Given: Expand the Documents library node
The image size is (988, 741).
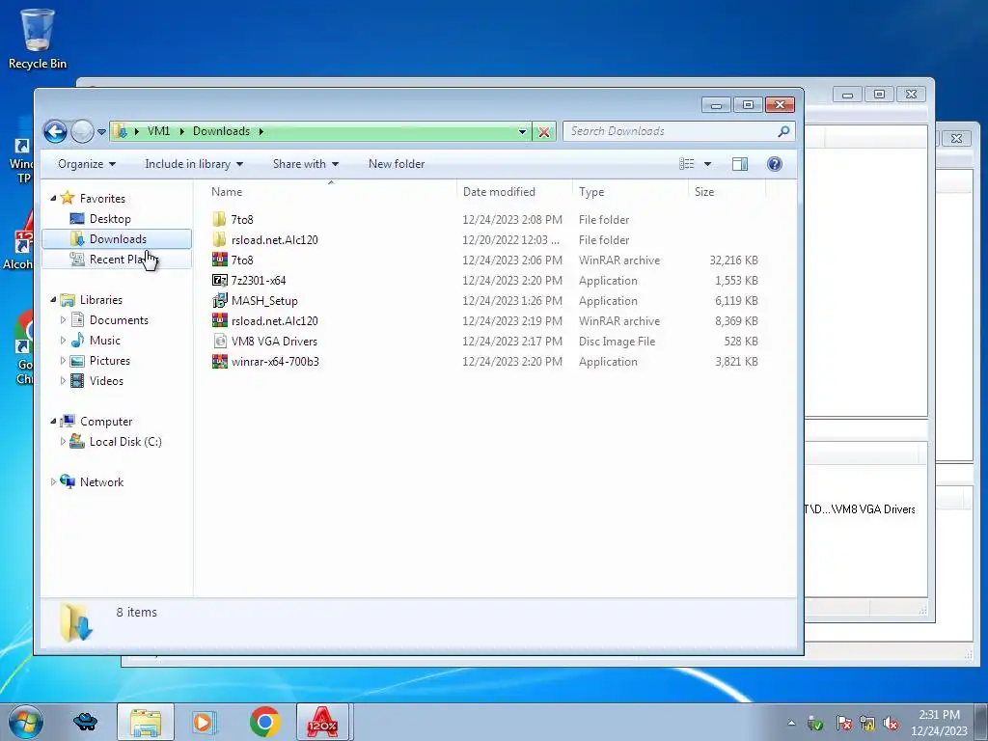Looking at the screenshot, I should tap(63, 320).
